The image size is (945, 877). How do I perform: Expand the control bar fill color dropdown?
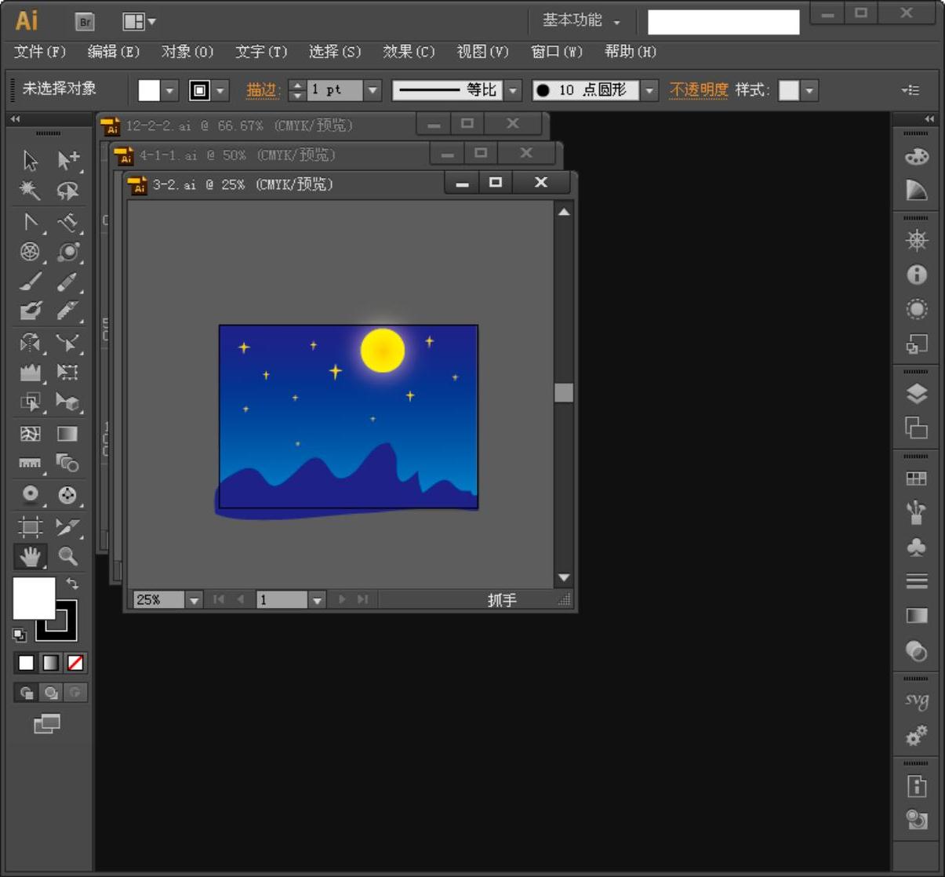click(170, 90)
